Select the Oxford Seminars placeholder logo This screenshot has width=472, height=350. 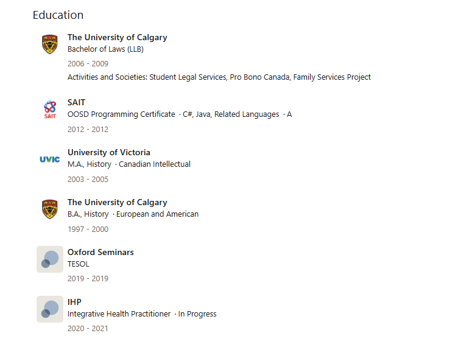click(50, 259)
